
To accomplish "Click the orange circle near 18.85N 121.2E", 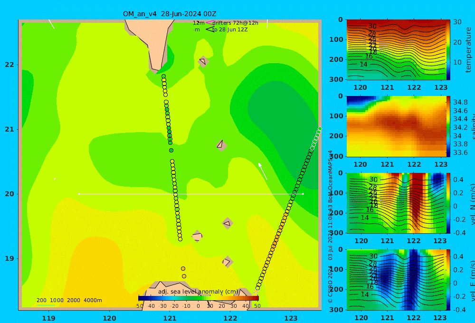I will coord(183,269).
